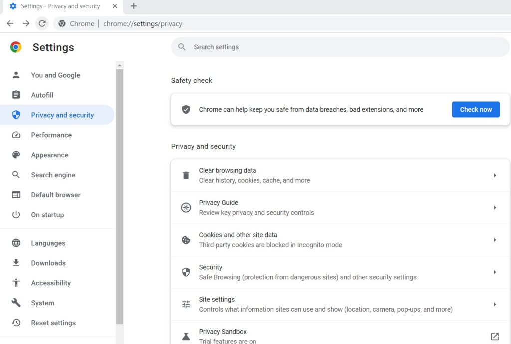Focus the Search settings field
This screenshot has height=344, width=511.
339,47
